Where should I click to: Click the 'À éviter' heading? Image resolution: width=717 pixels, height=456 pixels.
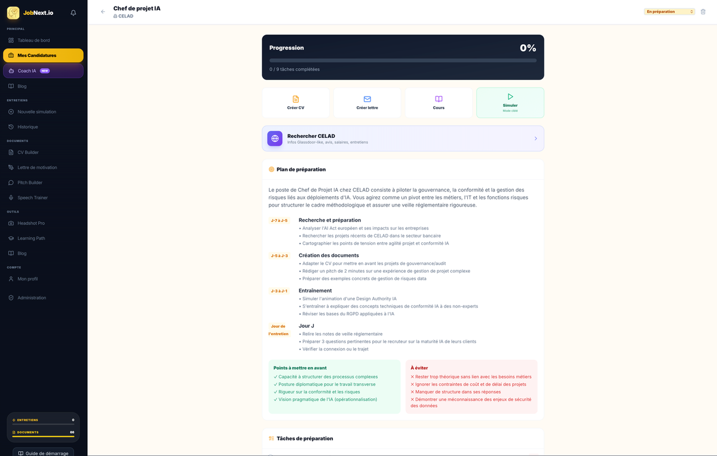(x=419, y=368)
